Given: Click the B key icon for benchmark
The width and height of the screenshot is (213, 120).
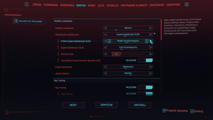Looking at the screenshot, I should click(16, 21).
